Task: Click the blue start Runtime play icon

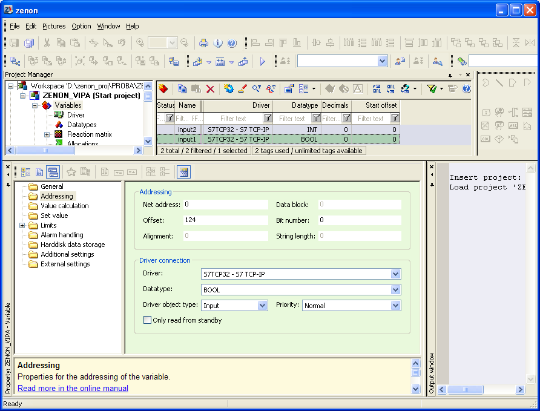Action: [262, 61]
